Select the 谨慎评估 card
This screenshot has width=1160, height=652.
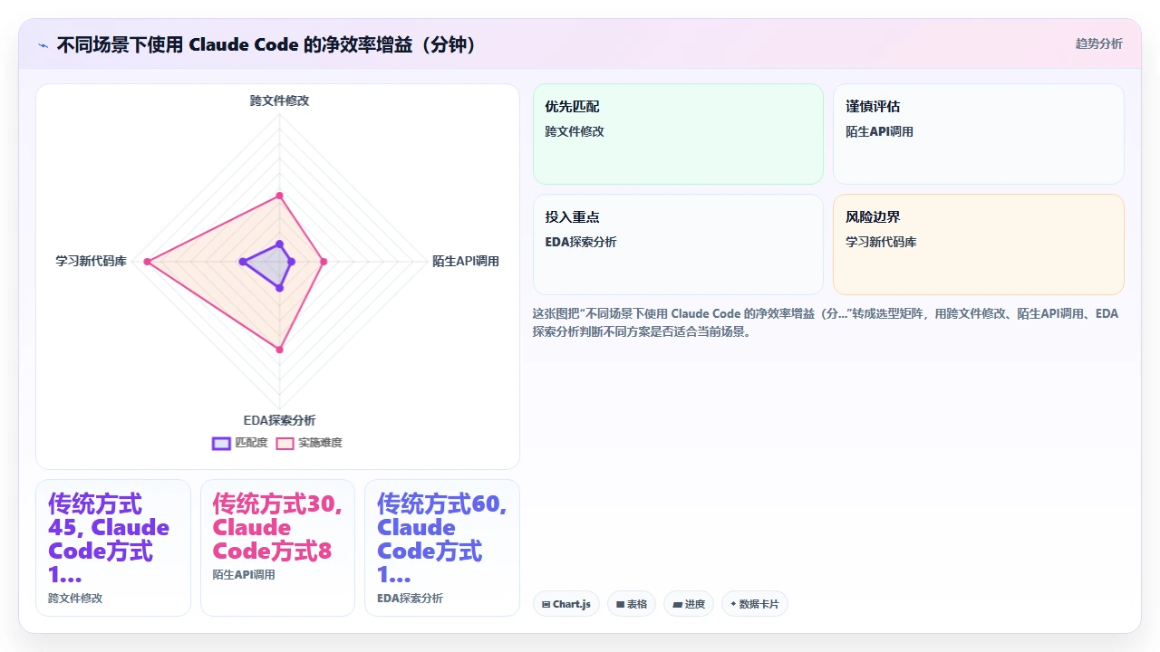tap(979, 134)
